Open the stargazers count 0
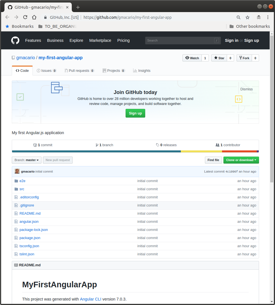Image resolution: width=275 pixels, height=305 pixels. (x=230, y=58)
